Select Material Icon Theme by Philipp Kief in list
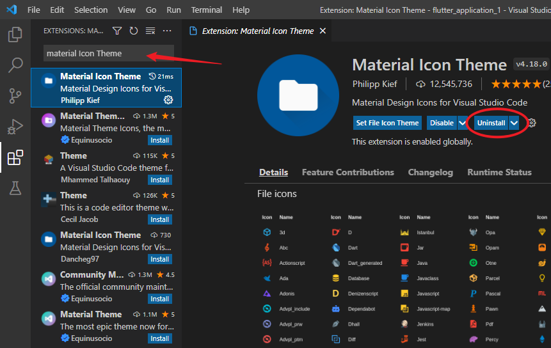 coord(106,88)
